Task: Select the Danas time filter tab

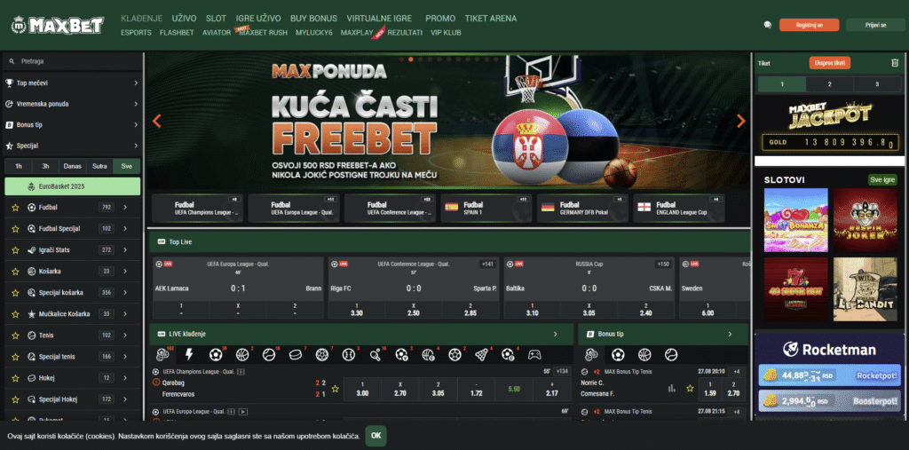Action: tap(73, 166)
